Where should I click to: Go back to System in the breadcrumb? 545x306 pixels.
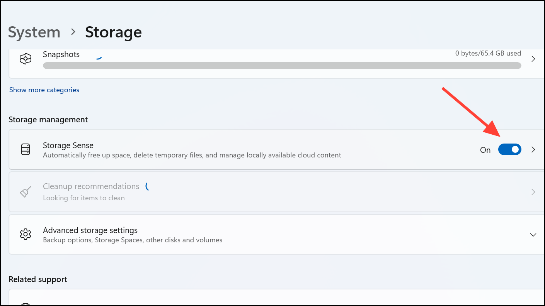point(34,32)
